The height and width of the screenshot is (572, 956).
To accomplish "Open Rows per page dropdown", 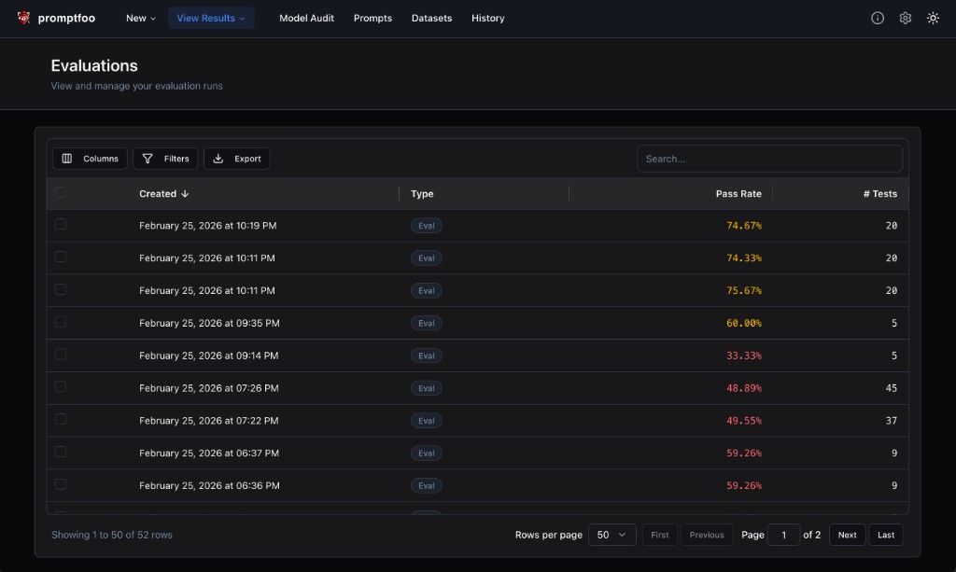I will [612, 535].
